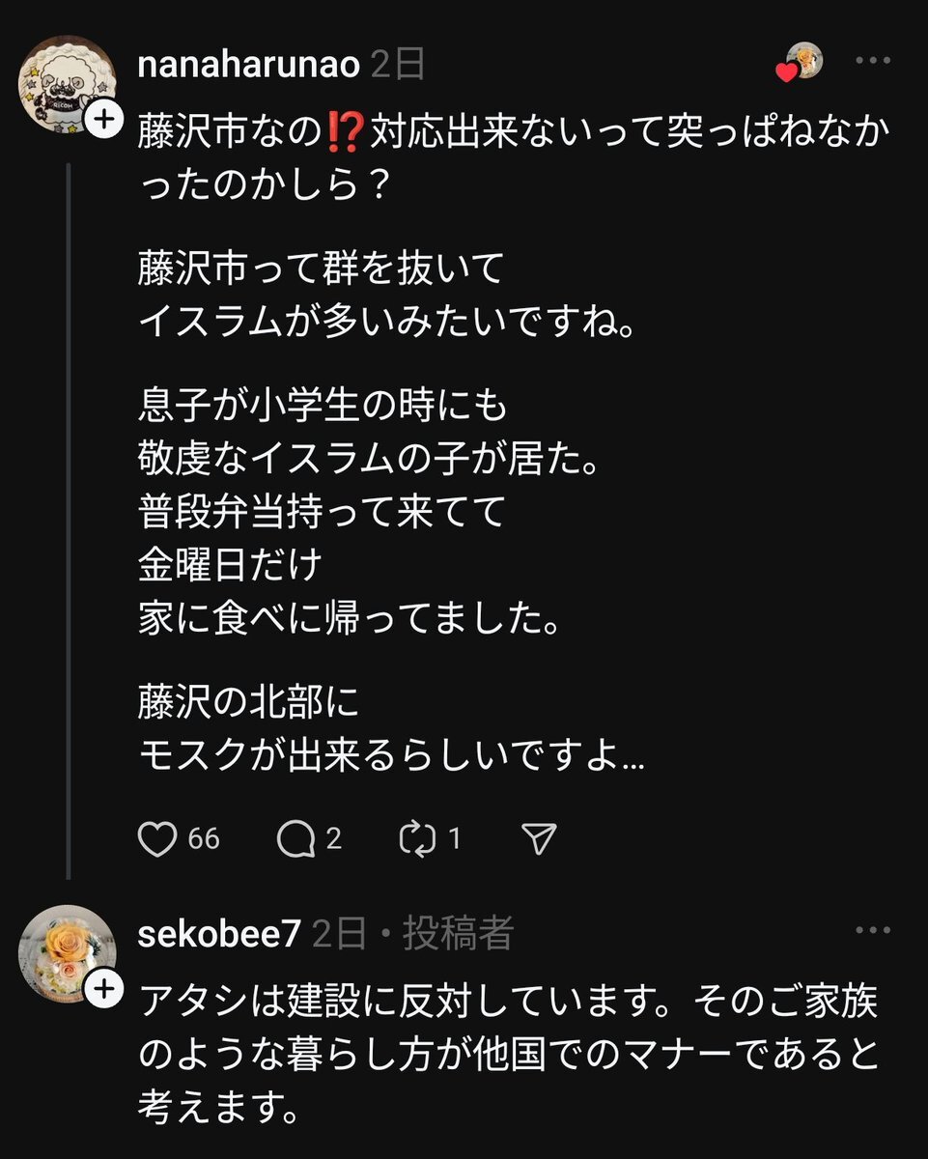The image size is (928, 1159).
Task: Open replies using the comment bubble icon
Action: (x=295, y=839)
